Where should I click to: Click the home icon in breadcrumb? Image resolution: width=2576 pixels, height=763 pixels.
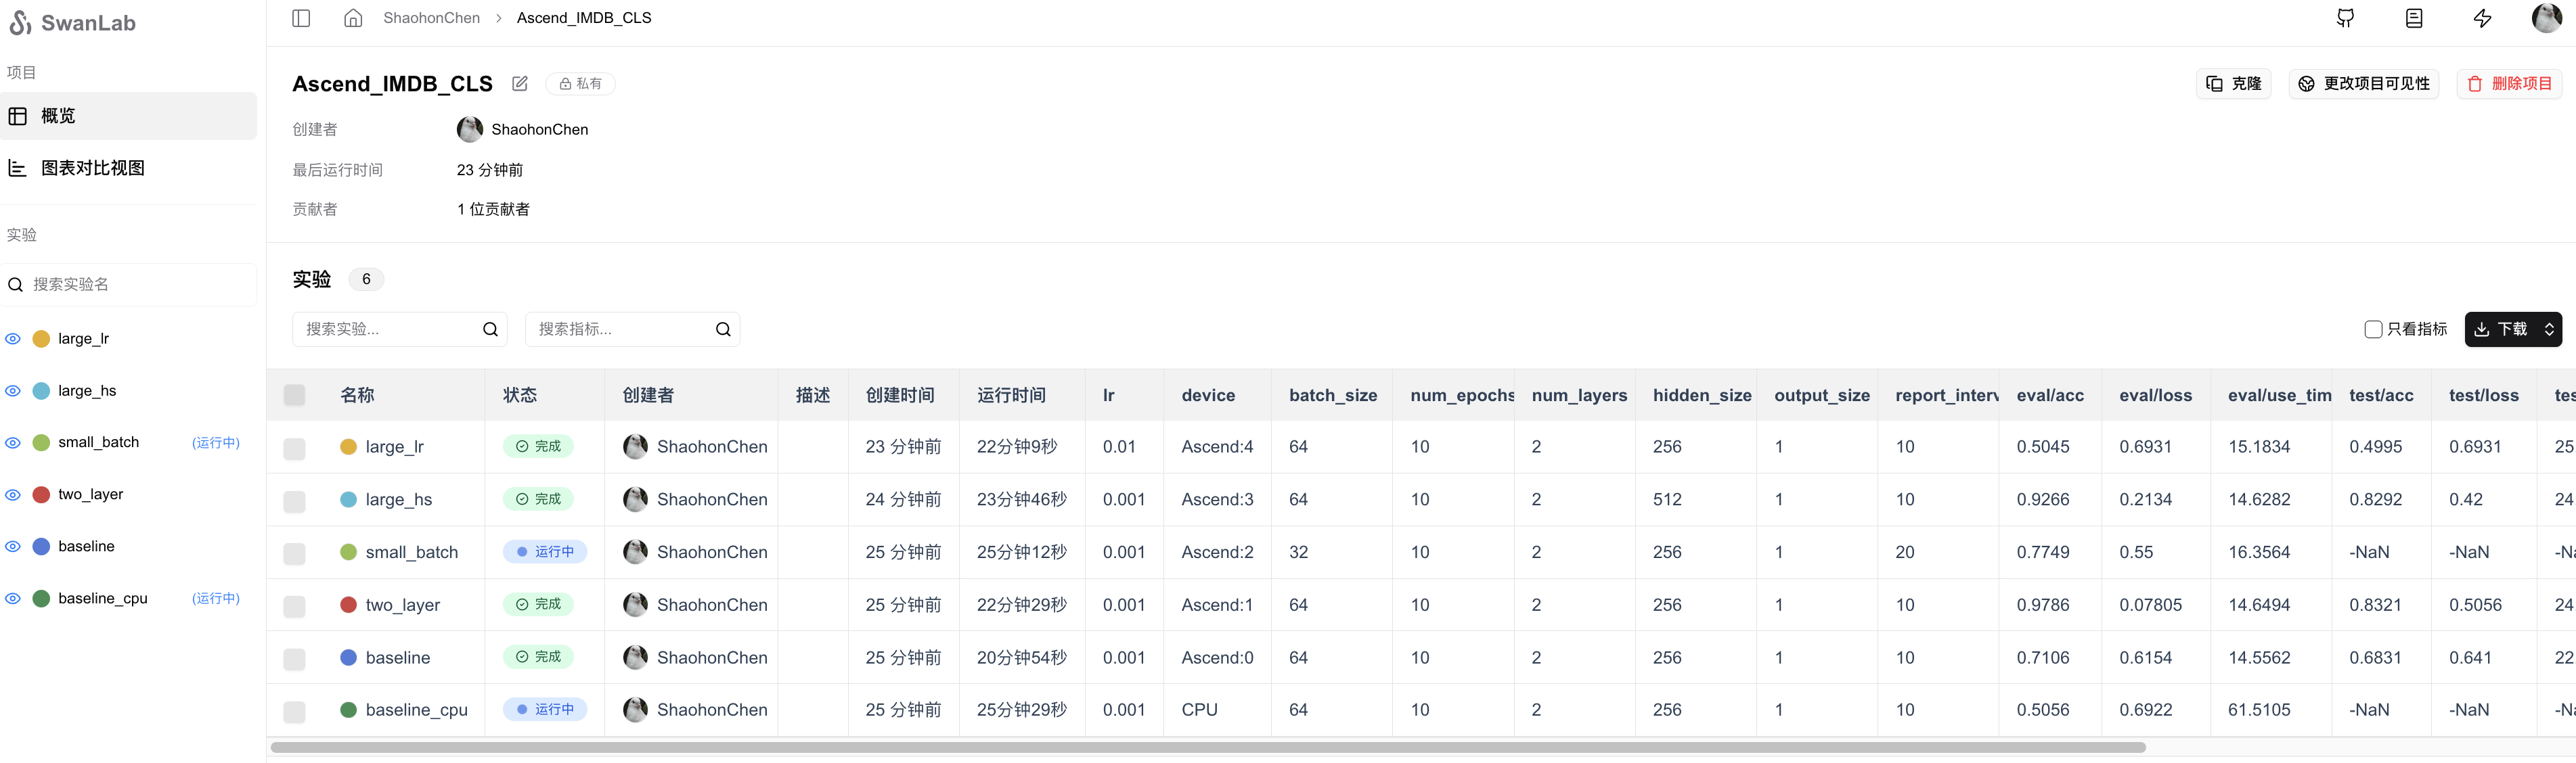[x=353, y=18]
